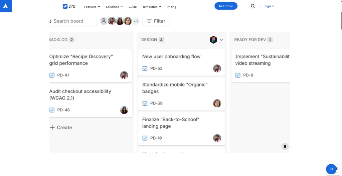Screen dimensions: 342x176
Task: Click the PD-10 issue key
Action: 156,138
